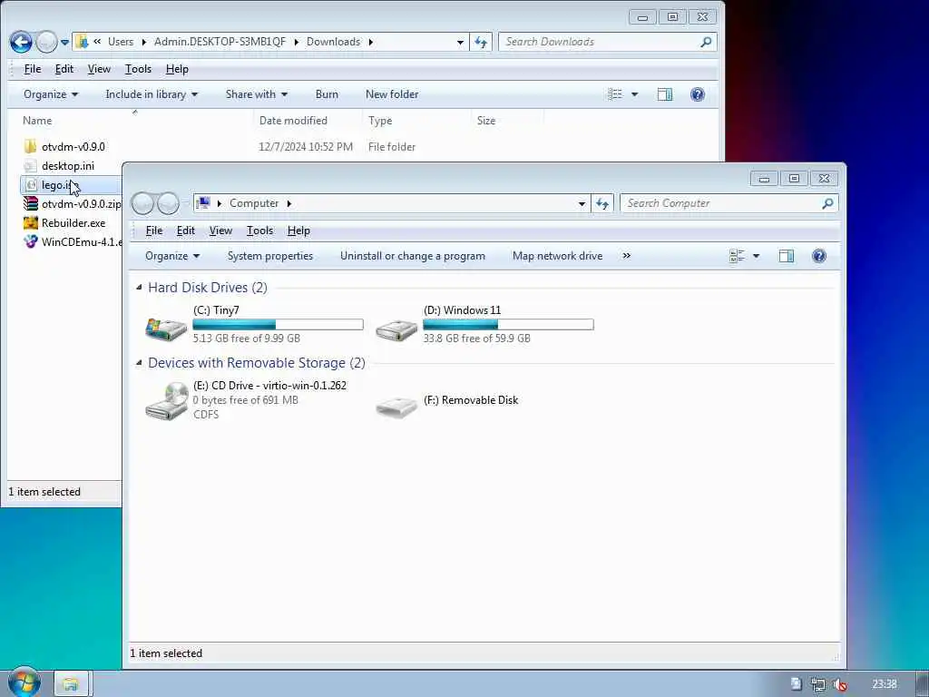This screenshot has width=929, height=697.
Task: Open the Windows Start button
Action: (x=24, y=682)
